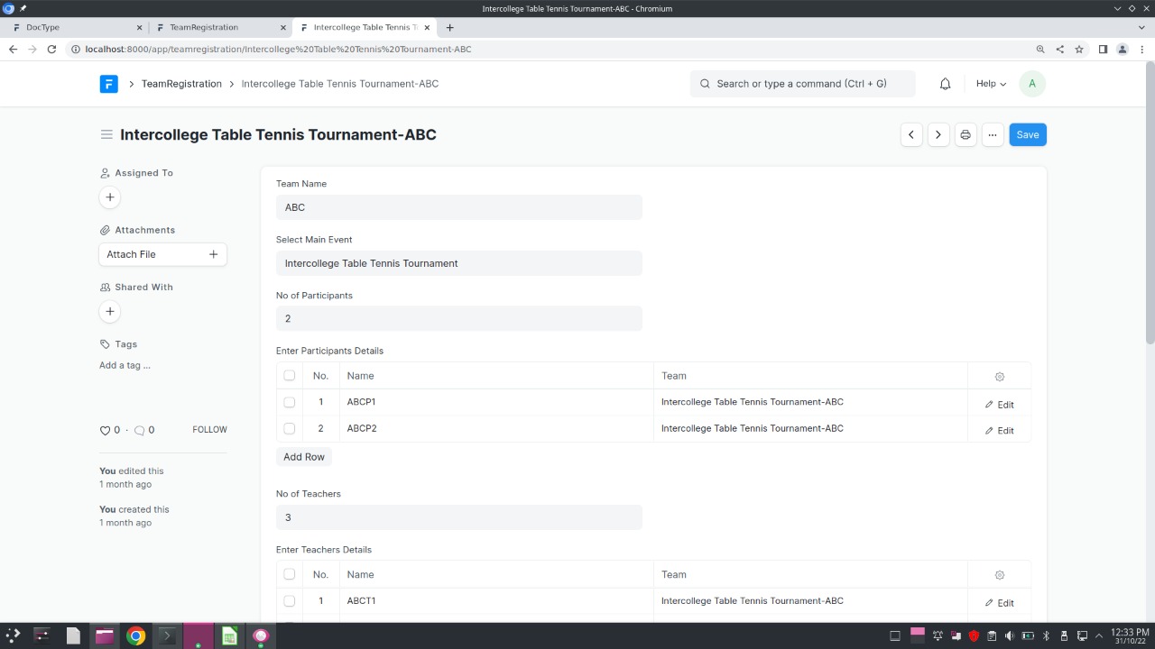This screenshot has width=1155, height=649.
Task: Open Select Main Event link field
Action: (x=458, y=263)
